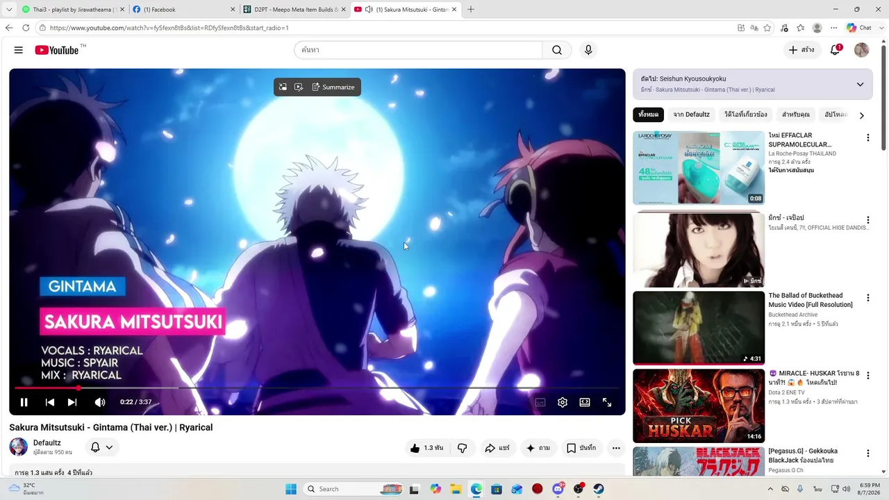Expand the next-up playlist panel chevron

point(860,84)
